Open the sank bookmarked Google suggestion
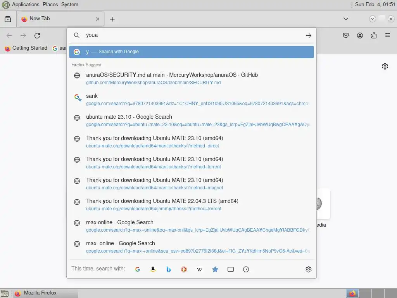The height and width of the screenshot is (298, 397). (192, 100)
